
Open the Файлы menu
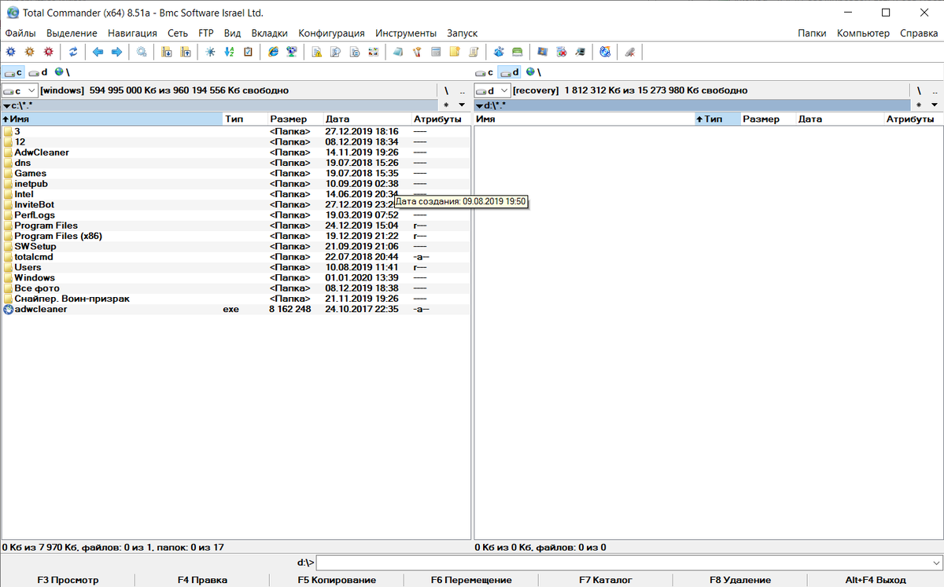[20, 33]
